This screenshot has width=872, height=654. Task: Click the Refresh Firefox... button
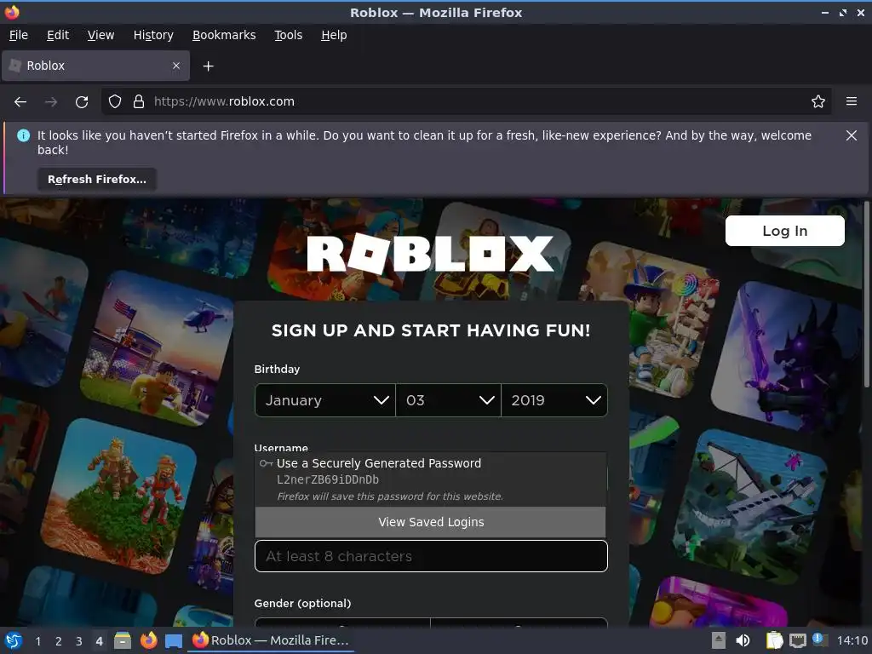click(97, 180)
